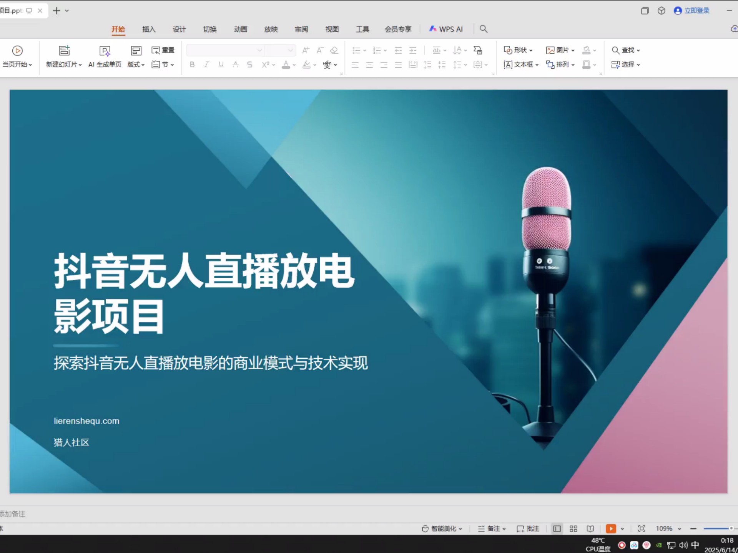Open the WPS AI tab
738x553 pixels.
[x=446, y=29]
